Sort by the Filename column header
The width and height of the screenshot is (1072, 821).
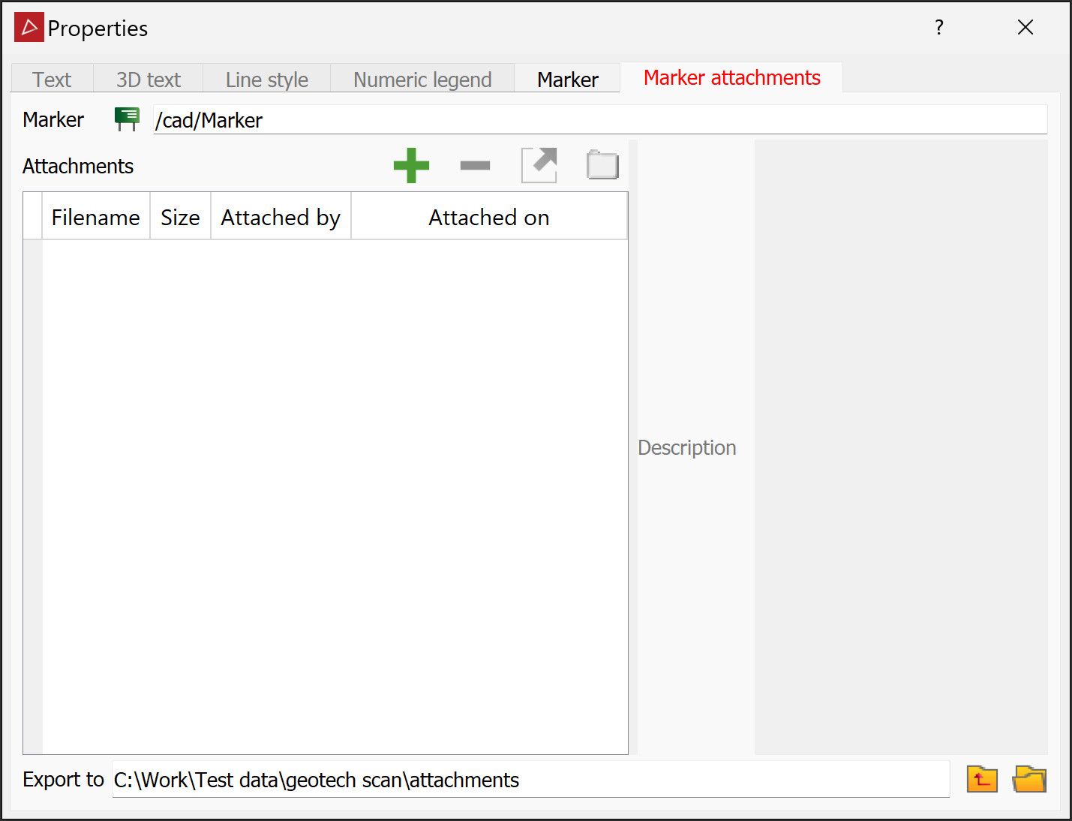click(95, 217)
